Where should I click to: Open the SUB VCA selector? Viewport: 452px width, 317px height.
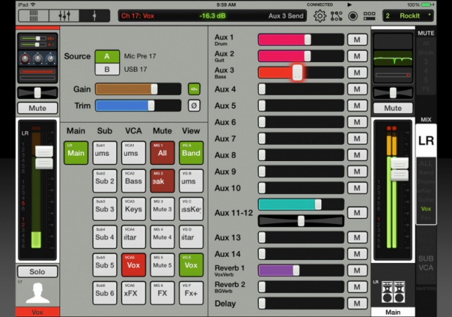click(x=426, y=263)
